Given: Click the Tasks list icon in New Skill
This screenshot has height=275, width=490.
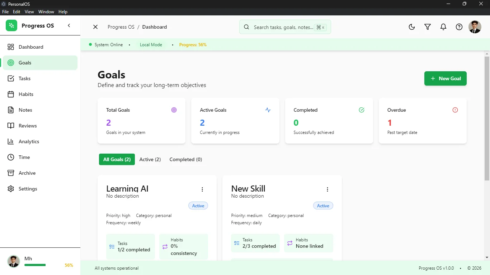Looking at the screenshot, I should 237,243.
